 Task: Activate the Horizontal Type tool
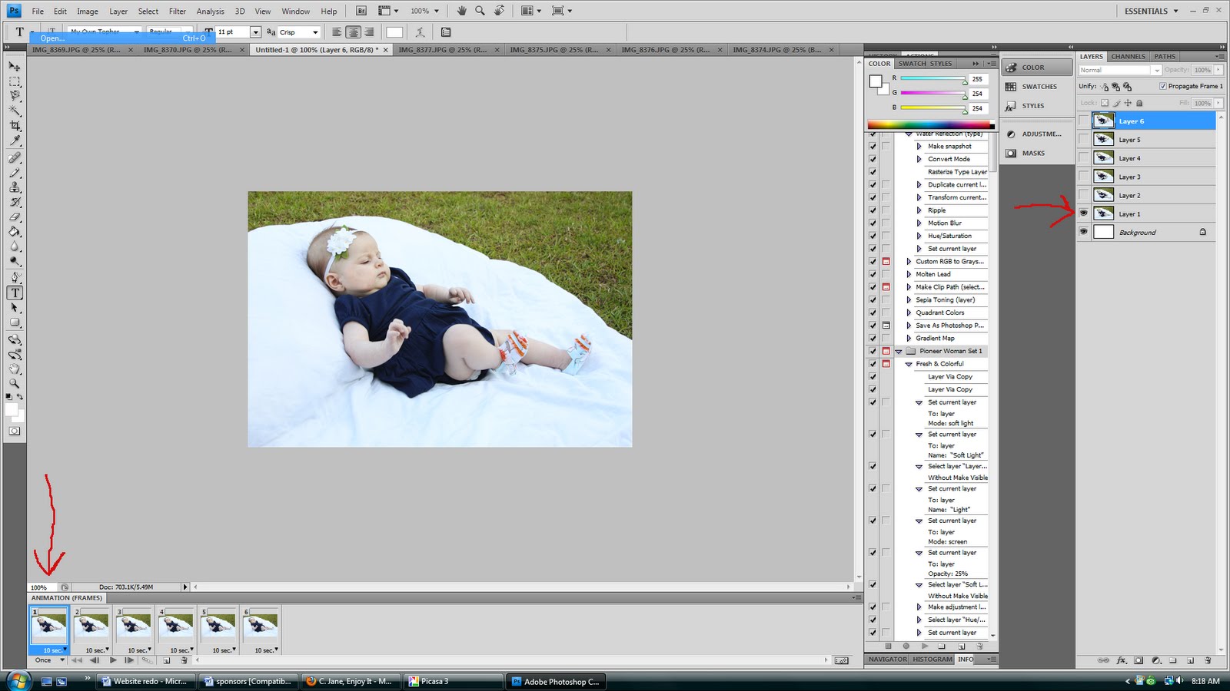pos(15,293)
